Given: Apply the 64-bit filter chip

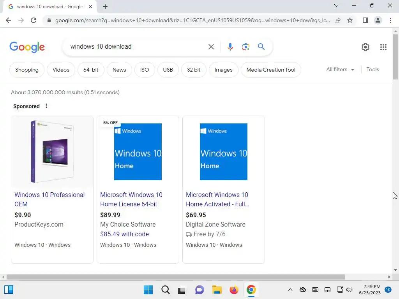Looking at the screenshot, I should coord(90,70).
